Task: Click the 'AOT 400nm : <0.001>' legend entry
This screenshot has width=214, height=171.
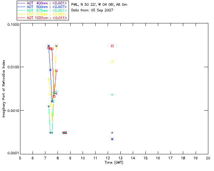Action: point(42,3)
